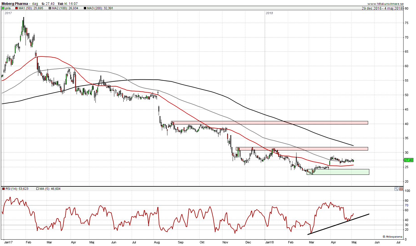Viewport: 416px width, 246px height.
Task: Select the upper red resistance zone near 40
Action: (270, 123)
